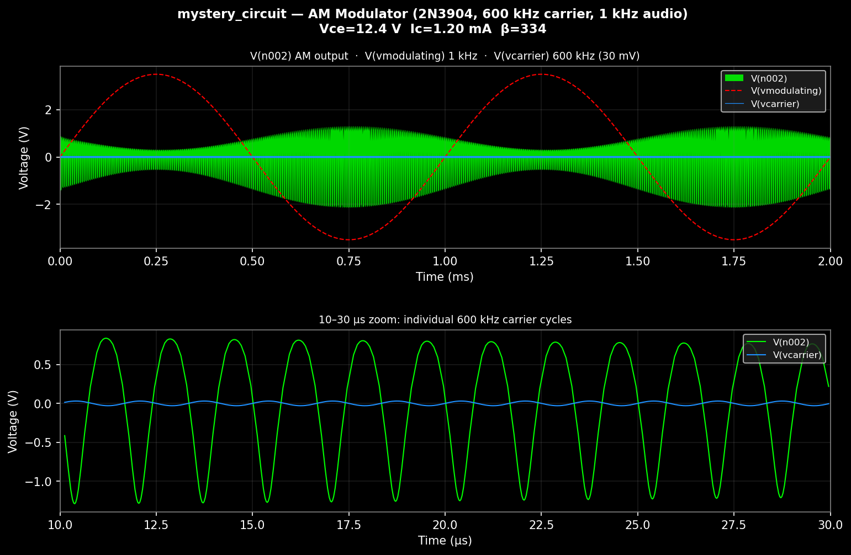Click the 30.0 tick on the bottom time axis

point(830,525)
